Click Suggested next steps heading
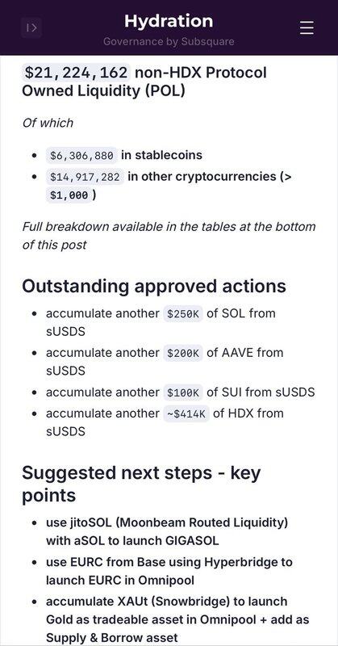The height and width of the screenshot is (646, 338). point(141,484)
